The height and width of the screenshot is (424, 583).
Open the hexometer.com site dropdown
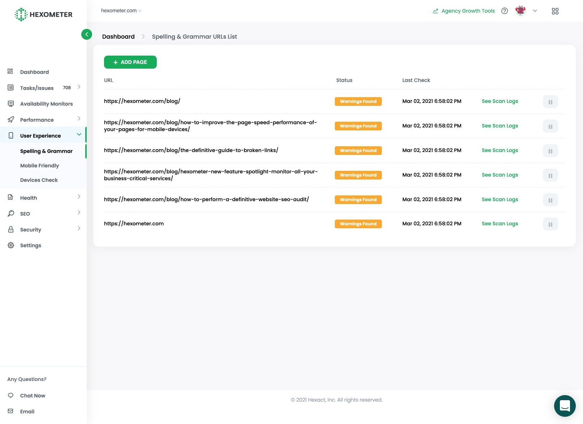coord(121,11)
